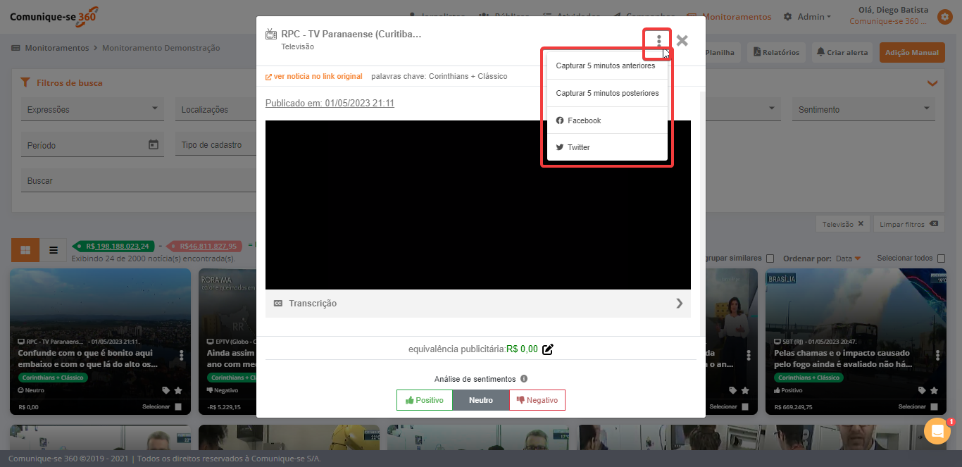The image size is (962, 467).
Task: Open the chat widget with the notification badge
Action: [x=937, y=431]
